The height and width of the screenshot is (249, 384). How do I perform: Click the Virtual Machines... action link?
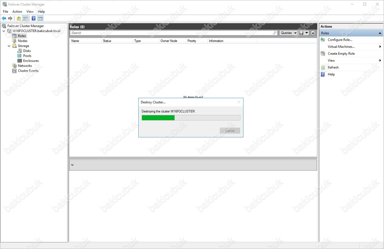coord(341,47)
